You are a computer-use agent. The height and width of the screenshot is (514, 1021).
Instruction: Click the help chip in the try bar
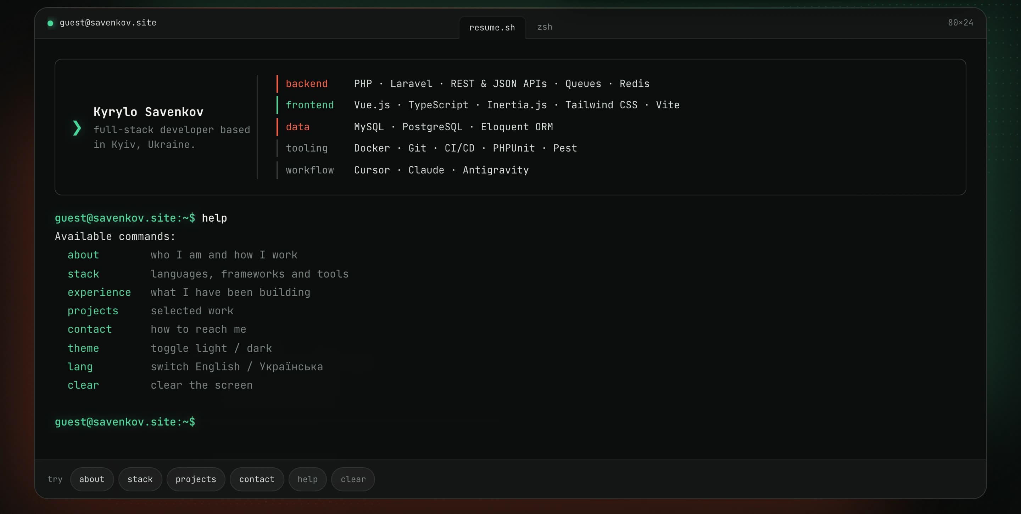[308, 479]
